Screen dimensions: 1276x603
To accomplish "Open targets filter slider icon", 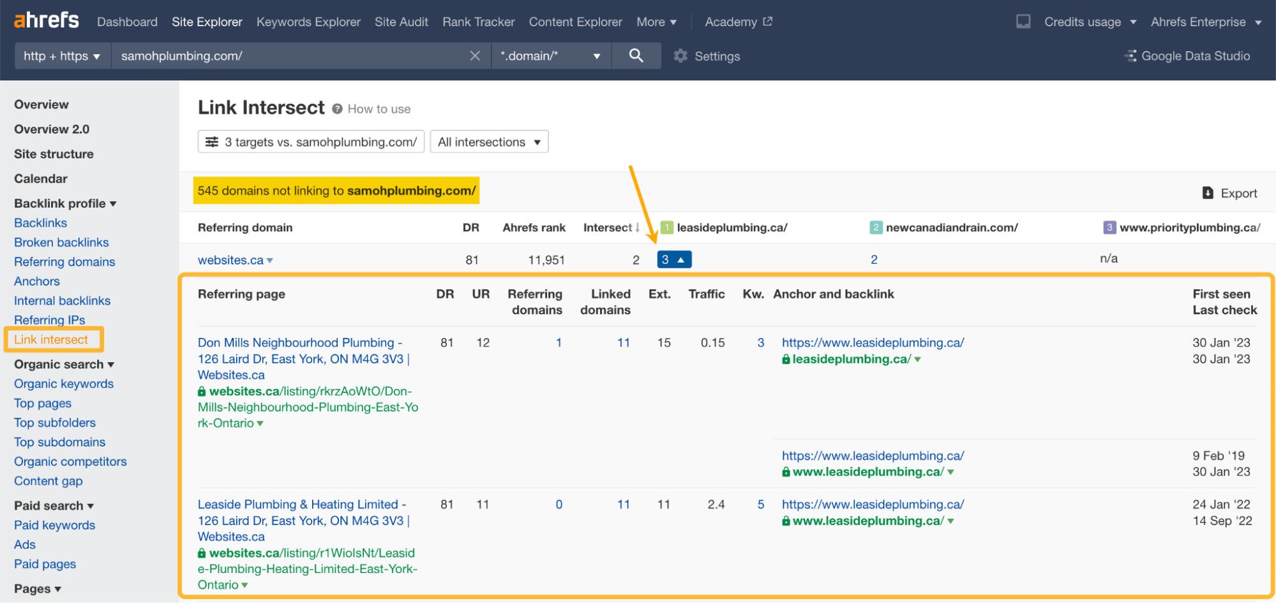I will pyautogui.click(x=212, y=142).
